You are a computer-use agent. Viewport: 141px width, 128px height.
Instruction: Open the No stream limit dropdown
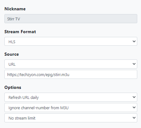[71, 118]
